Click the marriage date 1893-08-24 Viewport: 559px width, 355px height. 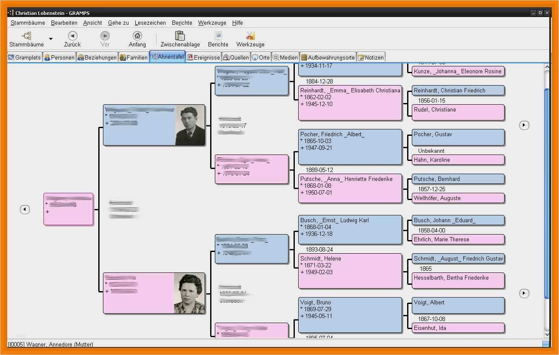pos(319,250)
